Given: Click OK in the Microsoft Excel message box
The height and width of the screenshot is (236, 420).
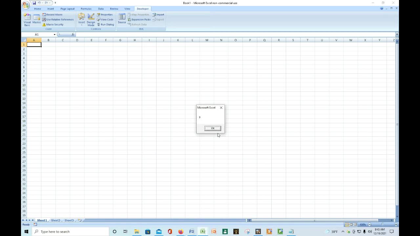Looking at the screenshot, I should 213,128.
